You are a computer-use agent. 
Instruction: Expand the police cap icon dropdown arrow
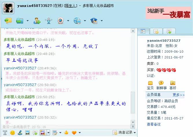pyautogui.click(x=102, y=21)
